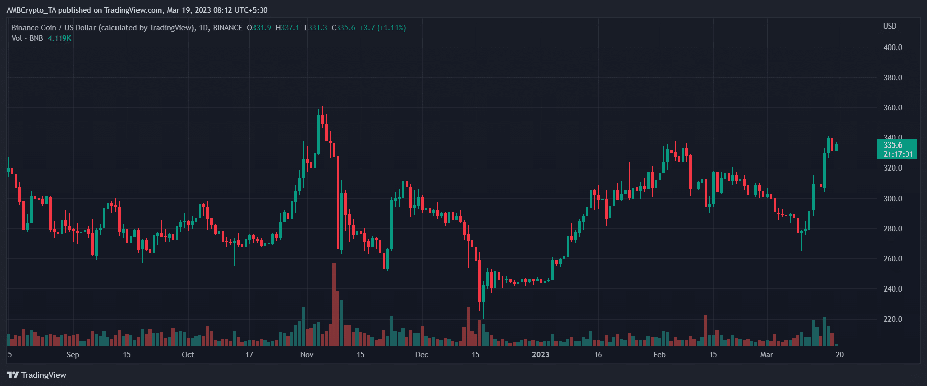Click the 280.0 price axis label
The height and width of the screenshot is (386, 927).
coord(893,229)
